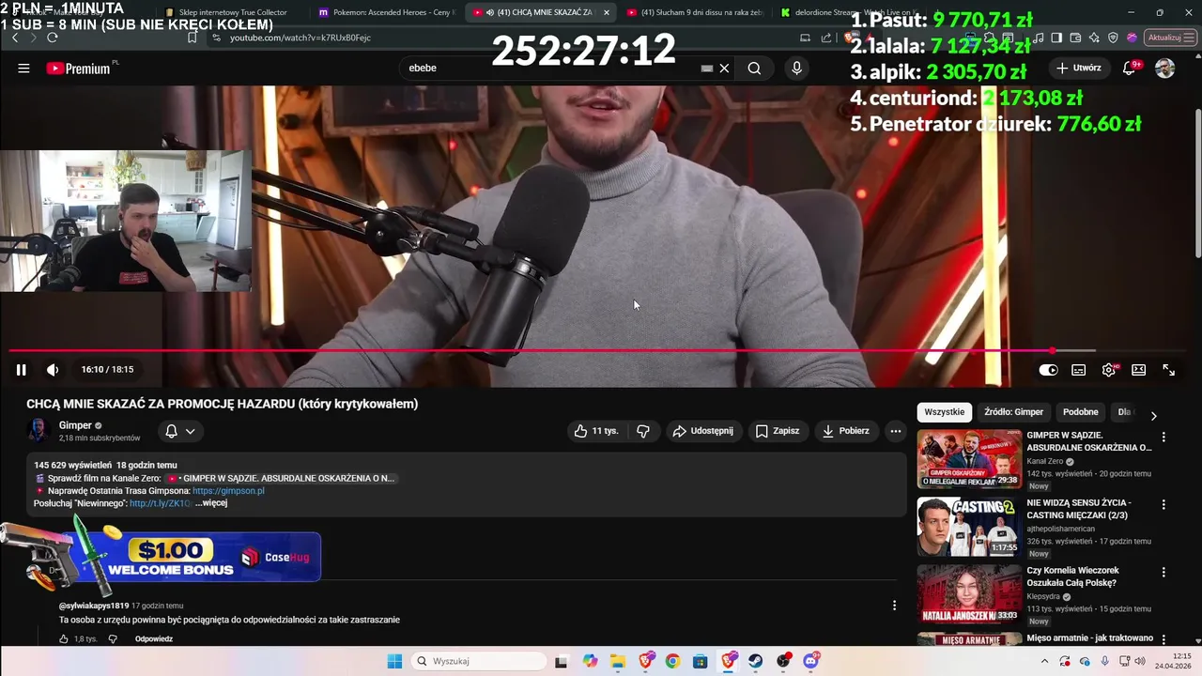Click the scrubber dot on the video timeline
The image size is (1202, 676).
1053,351
